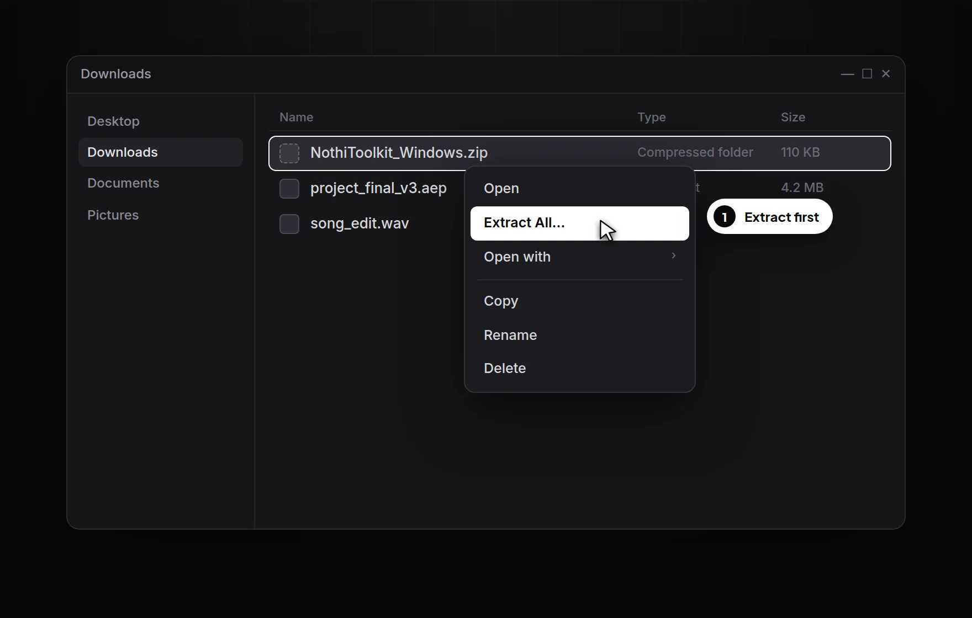Image resolution: width=972 pixels, height=618 pixels.
Task: Select Downloads in the sidebar
Action: tap(161, 152)
